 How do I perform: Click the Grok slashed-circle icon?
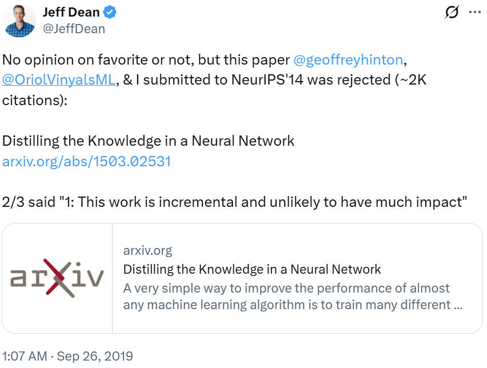452,13
